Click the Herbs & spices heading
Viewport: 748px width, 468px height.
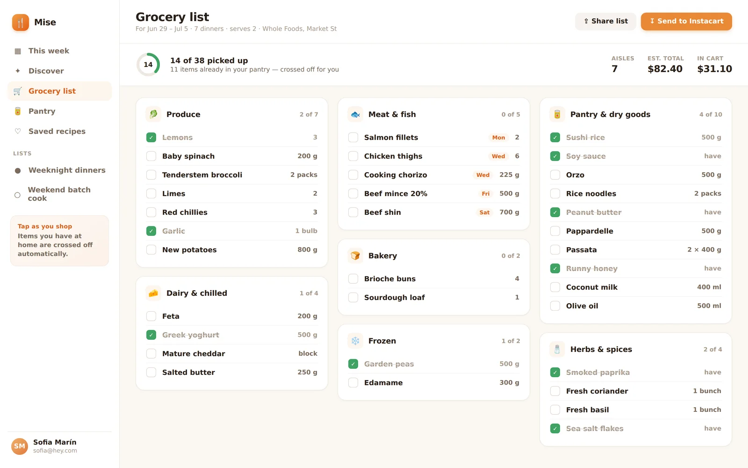click(x=601, y=350)
